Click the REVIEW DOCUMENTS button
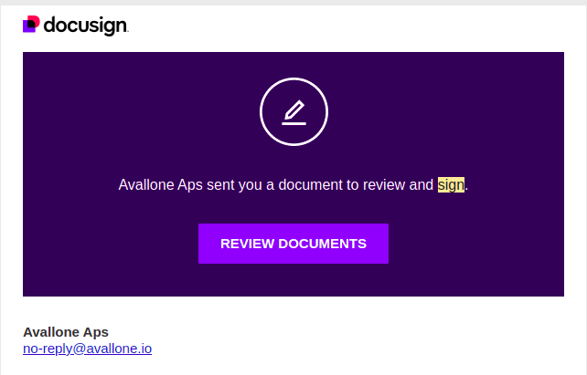The height and width of the screenshot is (375, 587). (x=293, y=244)
